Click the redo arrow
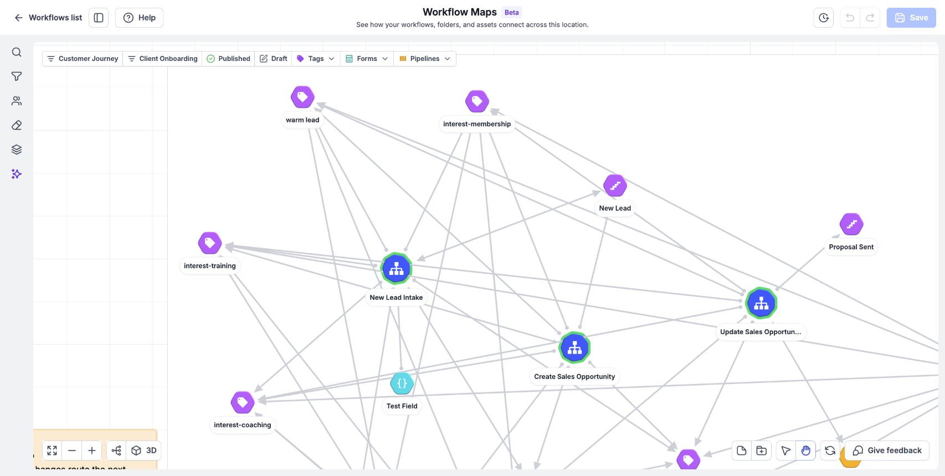945x476 pixels. click(870, 18)
